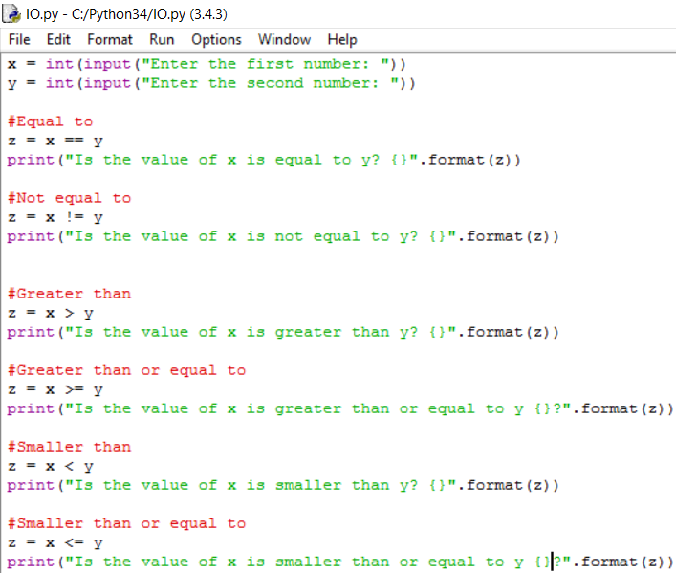Open the Format menu
The image size is (676, 573).
(x=110, y=39)
